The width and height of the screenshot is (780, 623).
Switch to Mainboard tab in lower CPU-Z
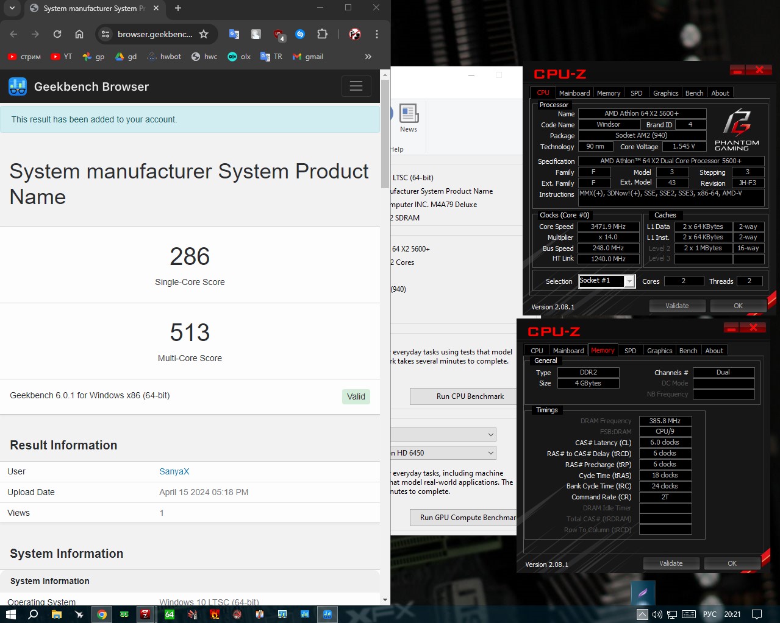point(568,351)
